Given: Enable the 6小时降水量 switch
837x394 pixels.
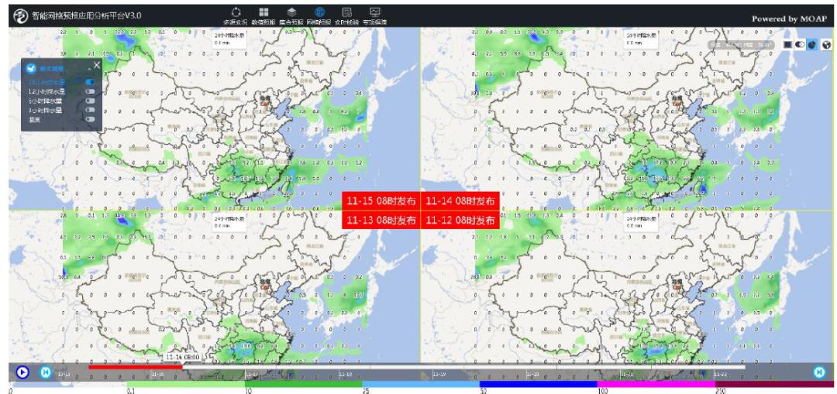Looking at the screenshot, I should tap(90, 101).
